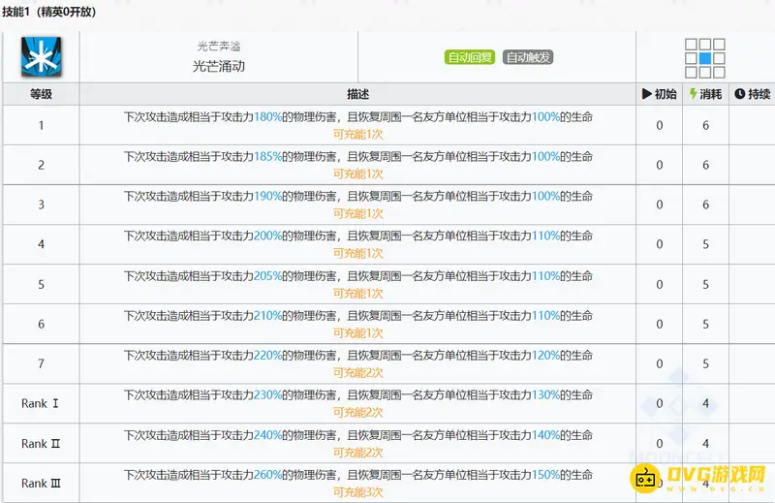Click 可充能3次 in the Rank Ⅲ row
The height and width of the screenshot is (503, 775).
357,492
